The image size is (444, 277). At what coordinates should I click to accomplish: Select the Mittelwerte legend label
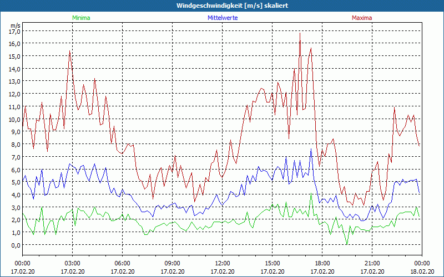[x=222, y=18]
